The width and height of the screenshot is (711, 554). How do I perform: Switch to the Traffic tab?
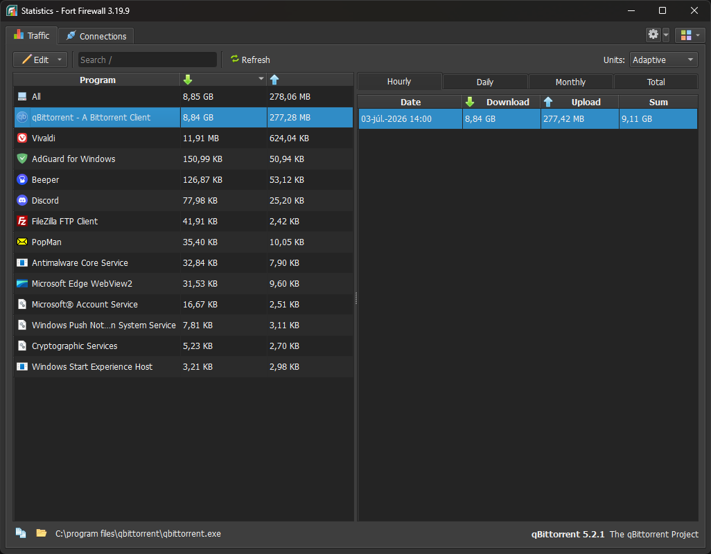(x=31, y=35)
